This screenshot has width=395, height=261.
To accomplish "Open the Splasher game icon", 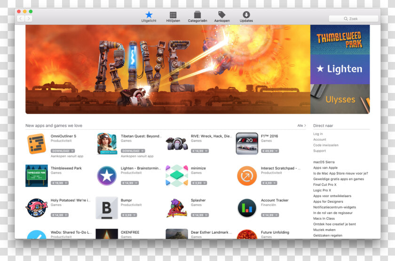I will 177,208.
